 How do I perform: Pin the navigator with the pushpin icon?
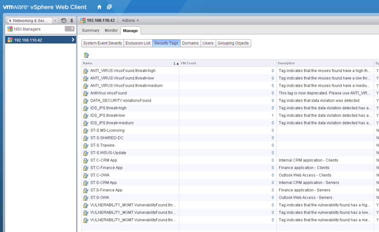71,20
